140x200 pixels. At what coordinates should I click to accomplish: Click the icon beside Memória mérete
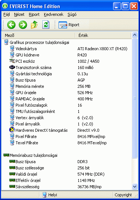pyautogui.click(x=12, y=86)
